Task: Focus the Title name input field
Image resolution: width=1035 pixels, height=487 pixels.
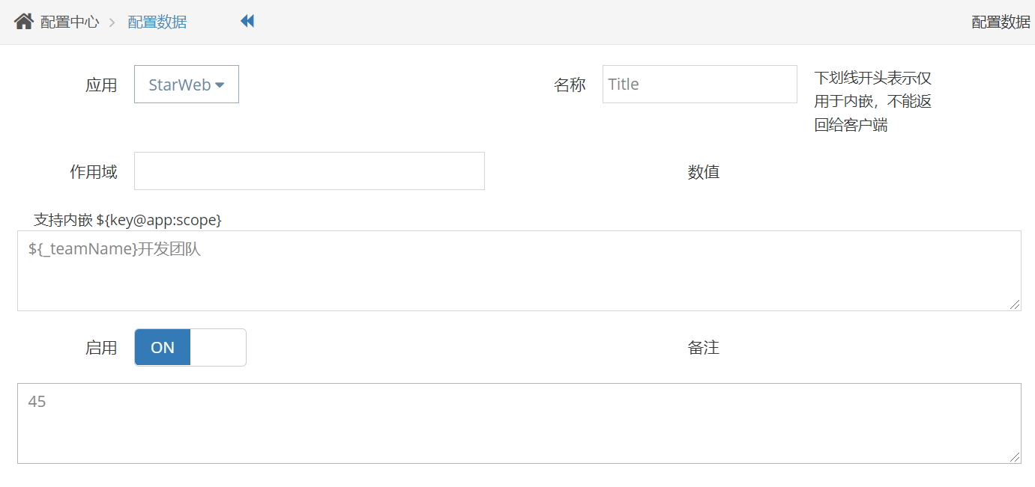Action: pos(700,84)
